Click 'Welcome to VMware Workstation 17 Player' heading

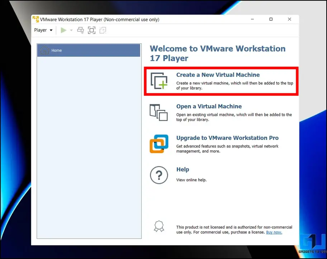(x=218, y=53)
